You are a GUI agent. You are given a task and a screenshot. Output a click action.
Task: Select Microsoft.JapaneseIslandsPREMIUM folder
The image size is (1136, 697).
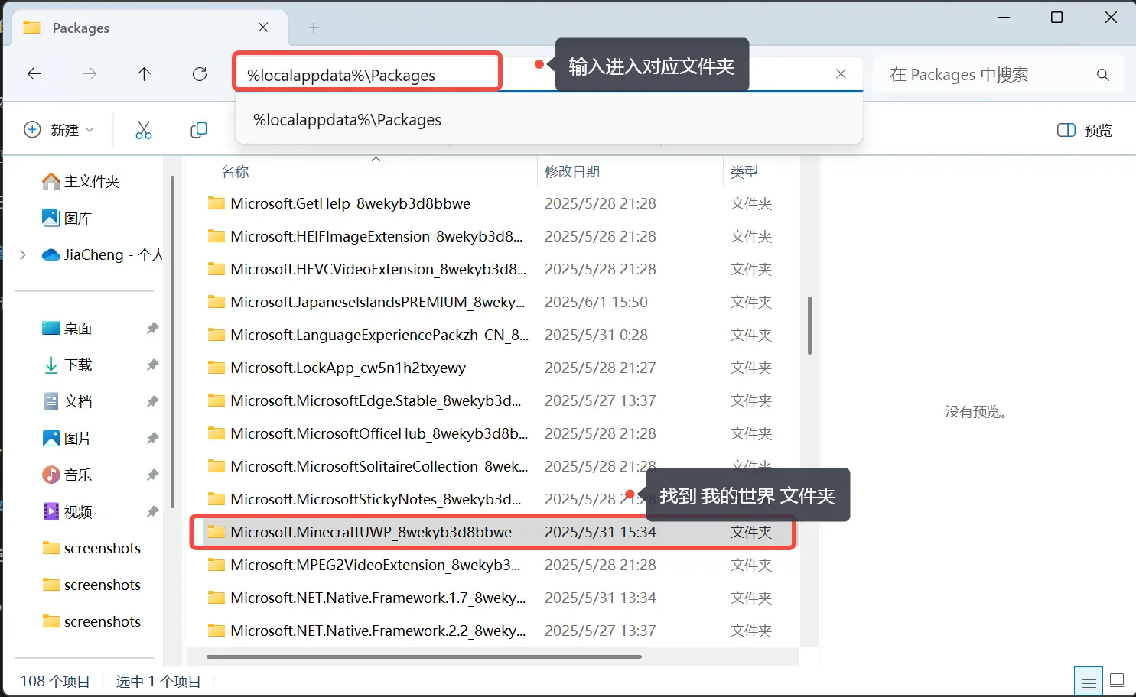(501, 302)
